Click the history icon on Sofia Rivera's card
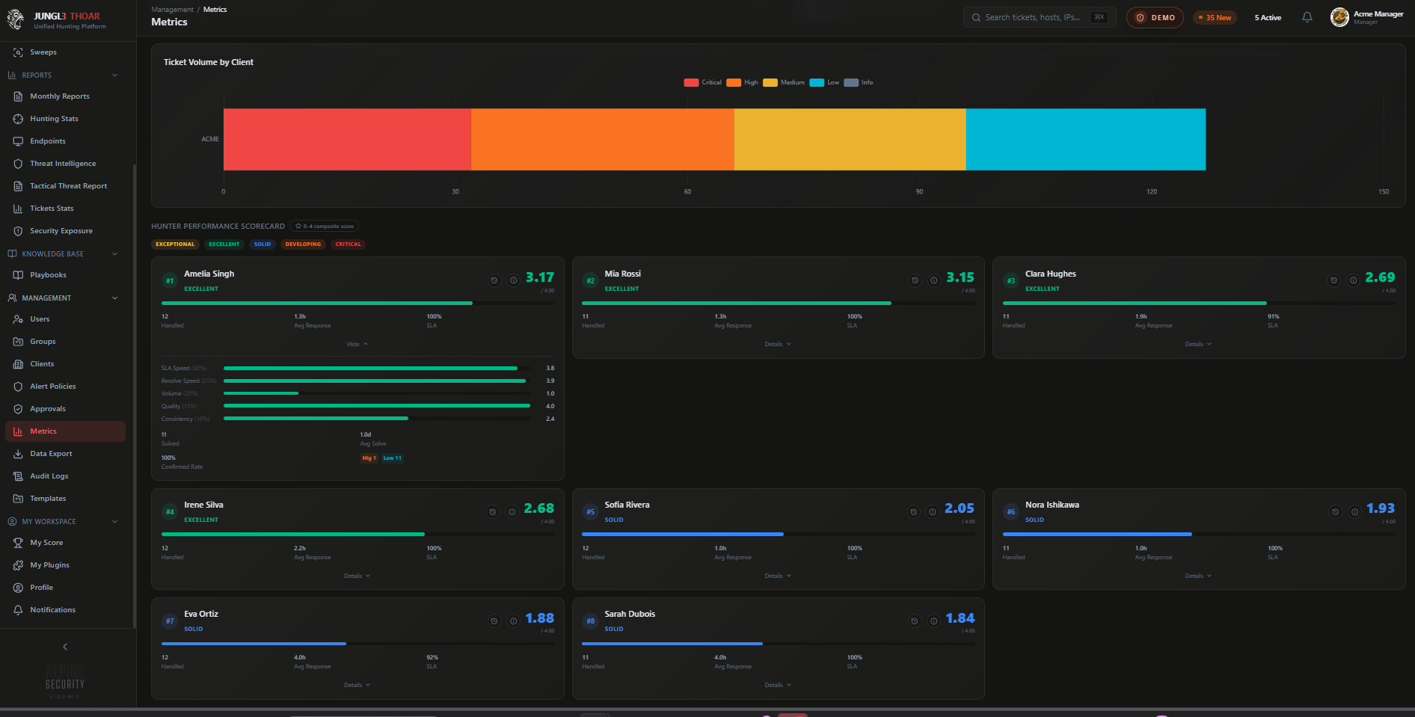The width and height of the screenshot is (1415, 717). 913,512
